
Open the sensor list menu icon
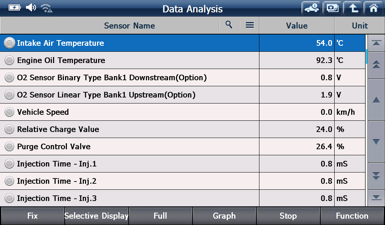tap(250, 25)
